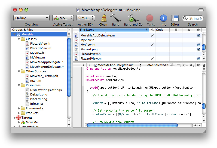Select main.m in Other Sources

pyautogui.click(x=36, y=81)
